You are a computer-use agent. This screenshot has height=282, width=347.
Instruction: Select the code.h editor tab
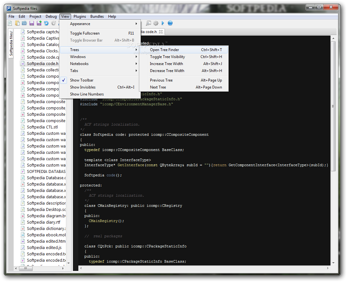[x=152, y=32]
